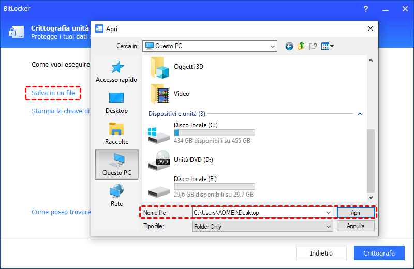This screenshot has height=269, width=414.
Task: Click the BitLocker help question mark icon
Action: [366, 9]
